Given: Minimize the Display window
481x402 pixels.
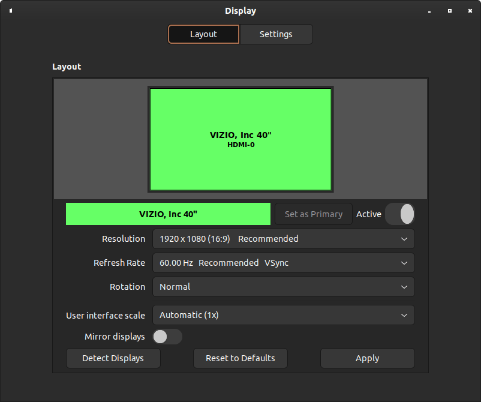Looking at the screenshot, I should pyautogui.click(x=429, y=11).
